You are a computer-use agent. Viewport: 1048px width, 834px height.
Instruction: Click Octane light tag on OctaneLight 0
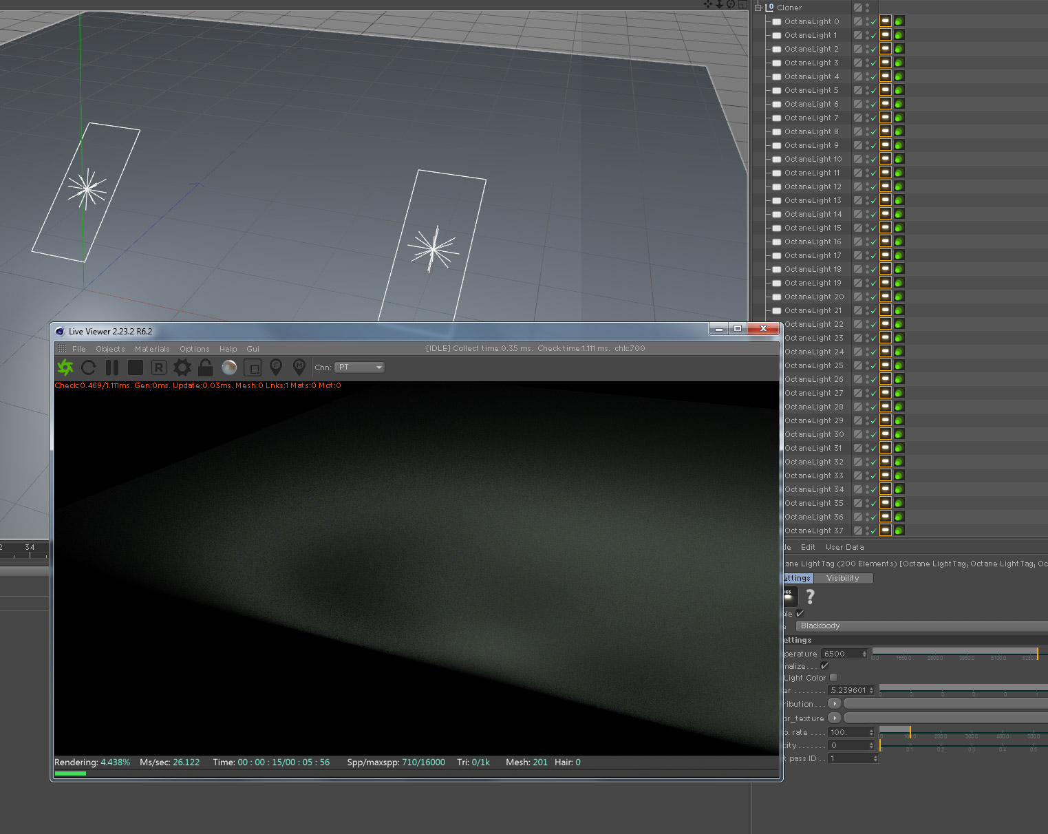[886, 21]
